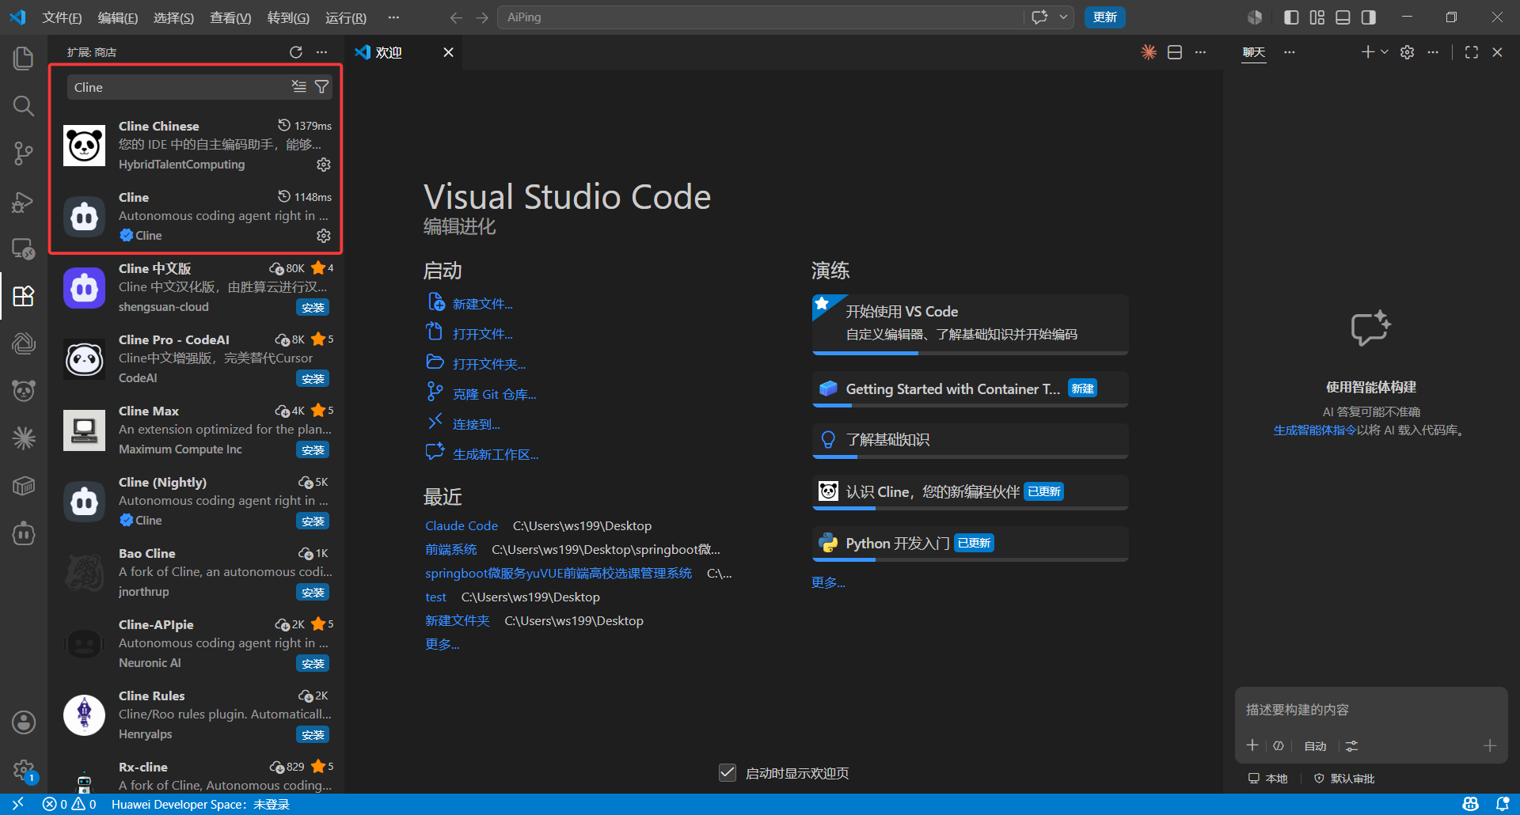Go back with the navigation arrow
1520x815 pixels.
(456, 17)
